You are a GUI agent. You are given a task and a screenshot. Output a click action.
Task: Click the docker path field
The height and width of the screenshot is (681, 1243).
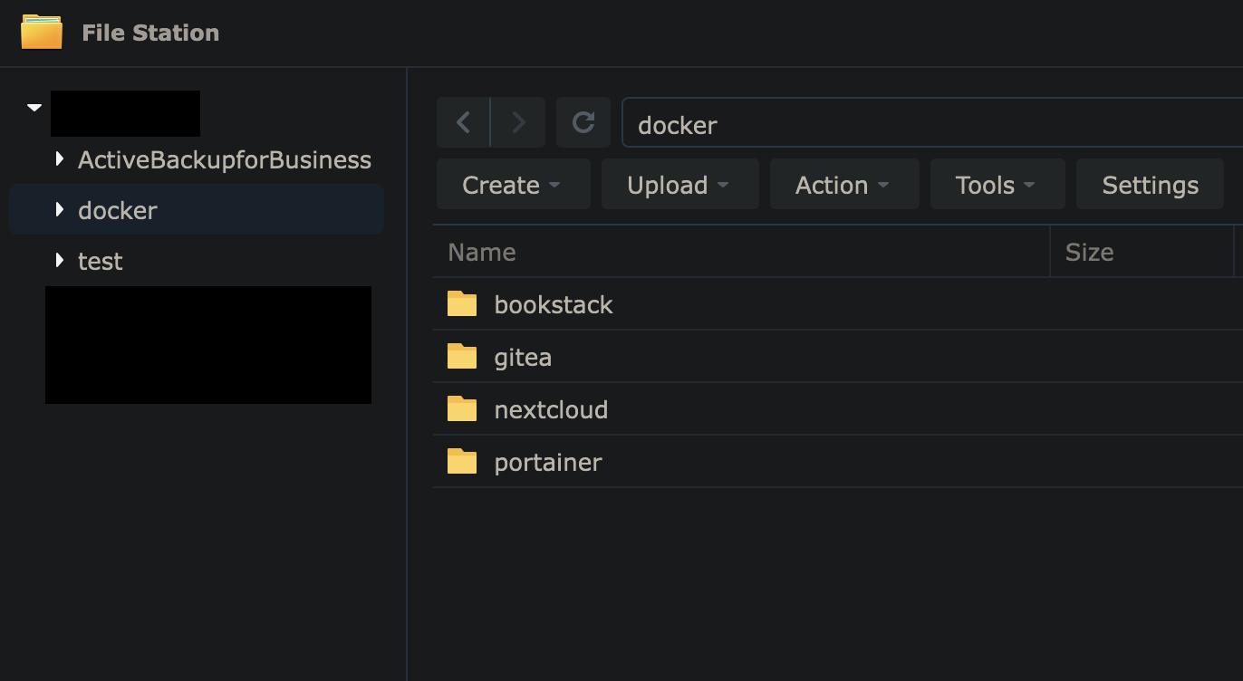pyautogui.click(x=932, y=123)
